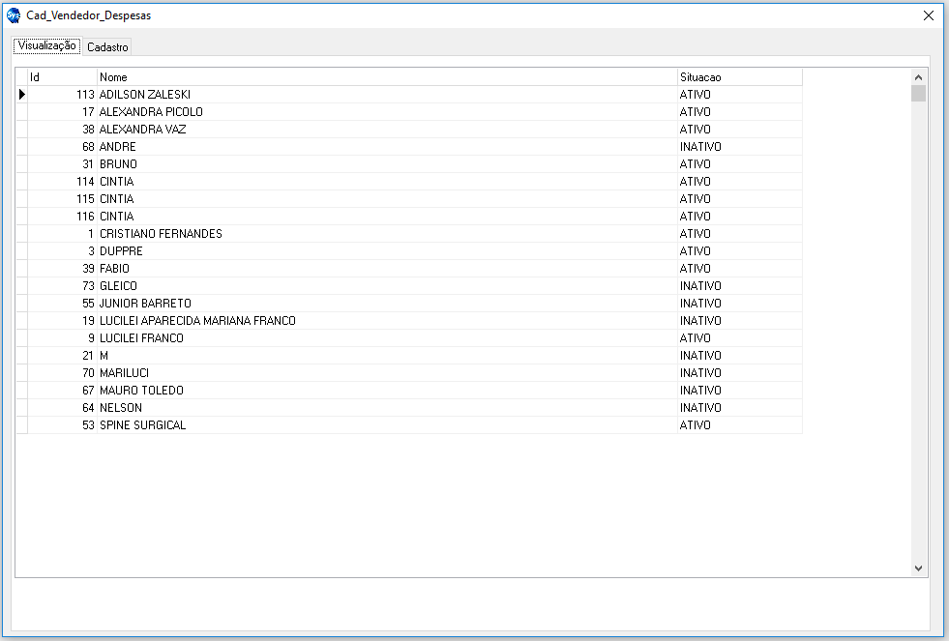Switch to the Cadastro tab
The height and width of the screenshot is (641, 949).
click(107, 46)
